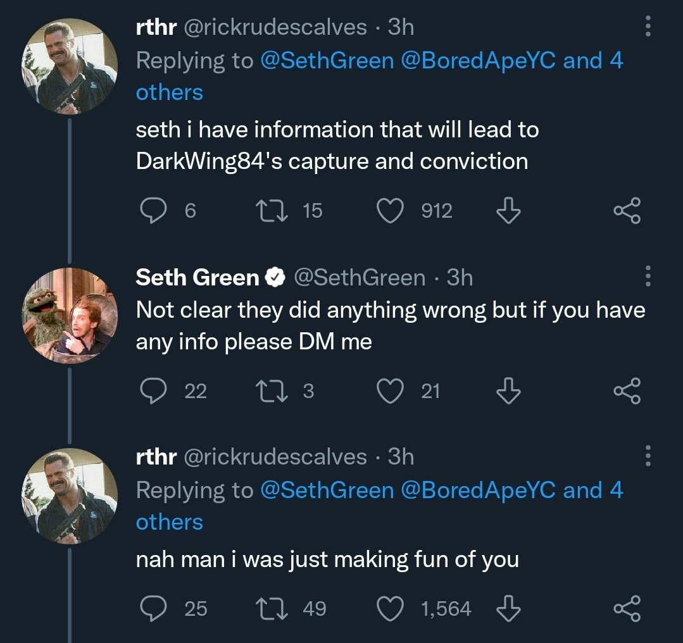
Task: Open Seth Green's profile picture
Action: 70,315
